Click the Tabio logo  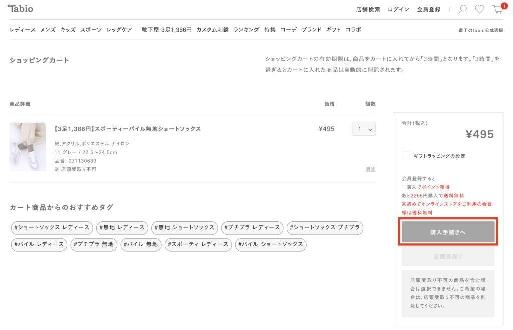point(21,9)
